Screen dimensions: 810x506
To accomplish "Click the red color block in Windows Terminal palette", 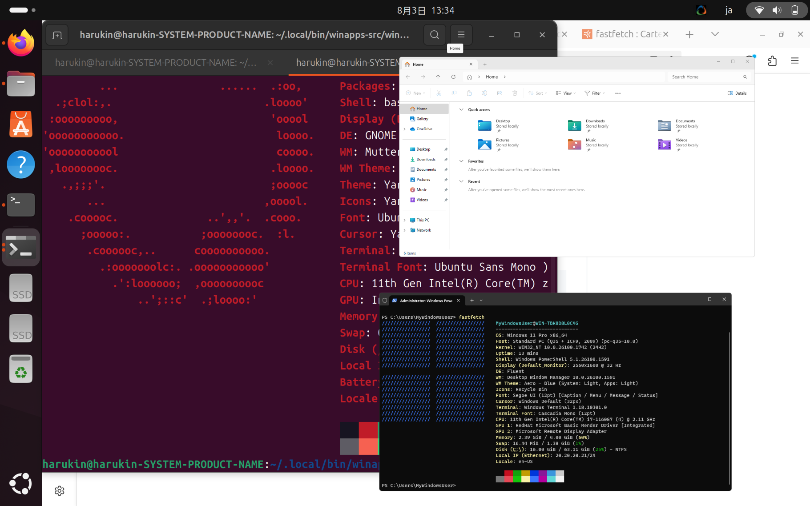I will [508, 474].
